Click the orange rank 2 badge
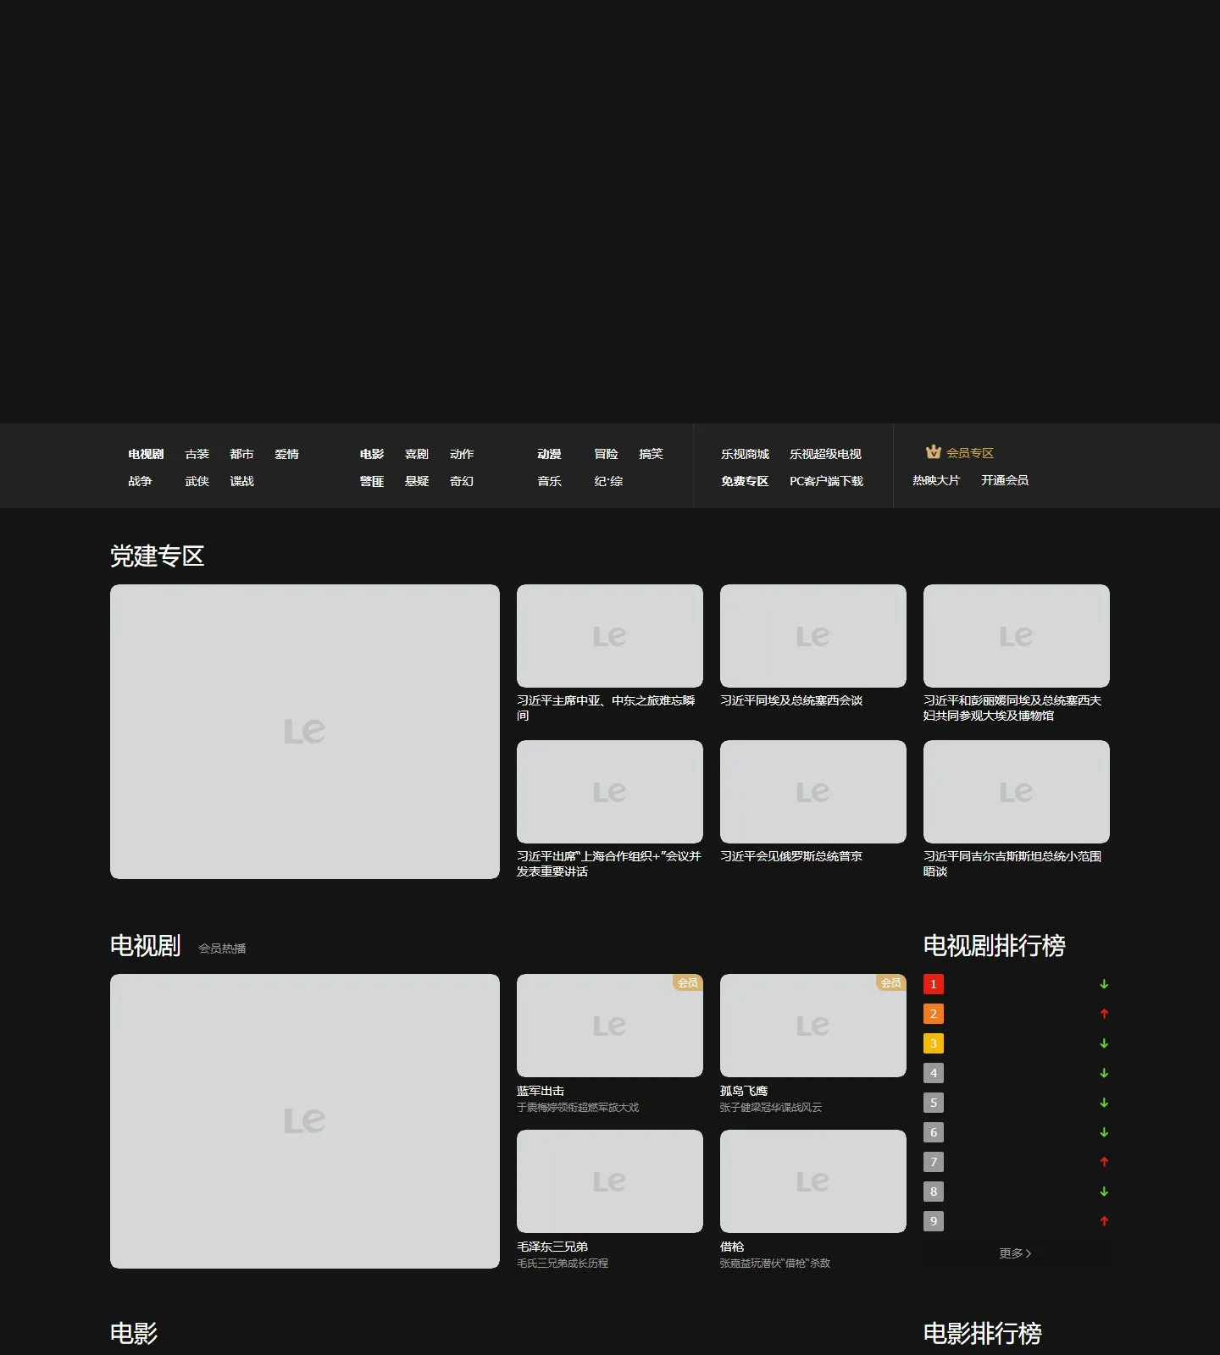Image resolution: width=1220 pixels, height=1355 pixels. tap(934, 1014)
